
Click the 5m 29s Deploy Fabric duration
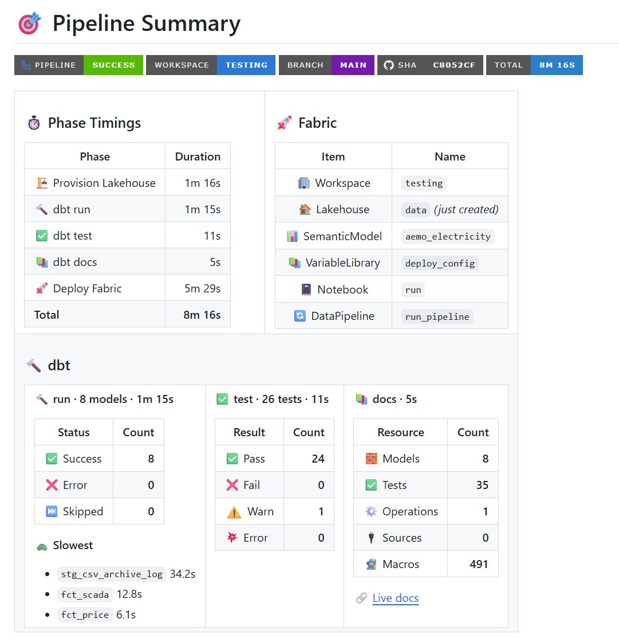[x=202, y=288]
